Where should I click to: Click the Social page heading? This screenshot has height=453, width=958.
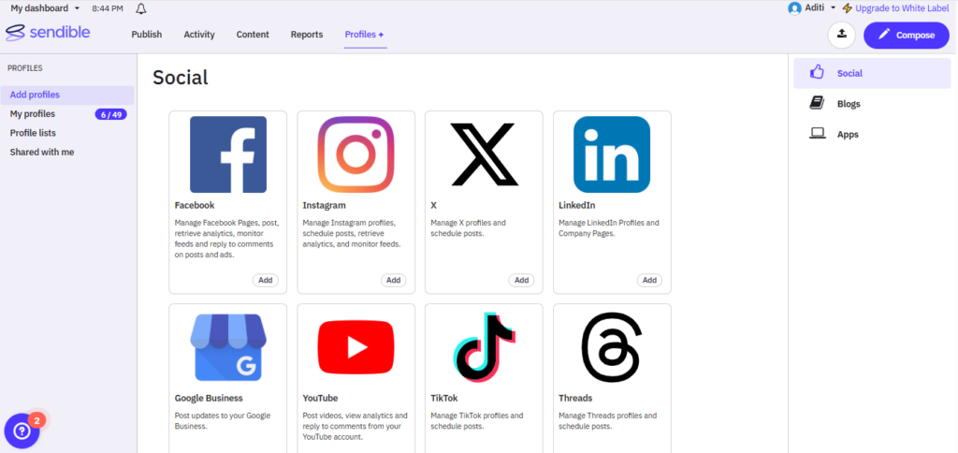(x=181, y=78)
